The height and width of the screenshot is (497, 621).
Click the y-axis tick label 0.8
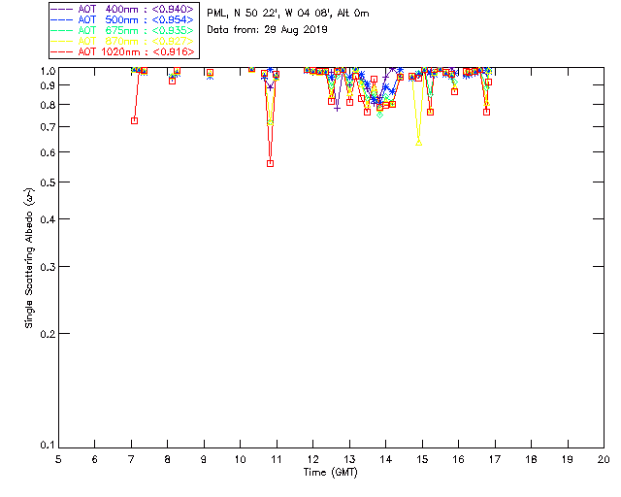pos(48,105)
